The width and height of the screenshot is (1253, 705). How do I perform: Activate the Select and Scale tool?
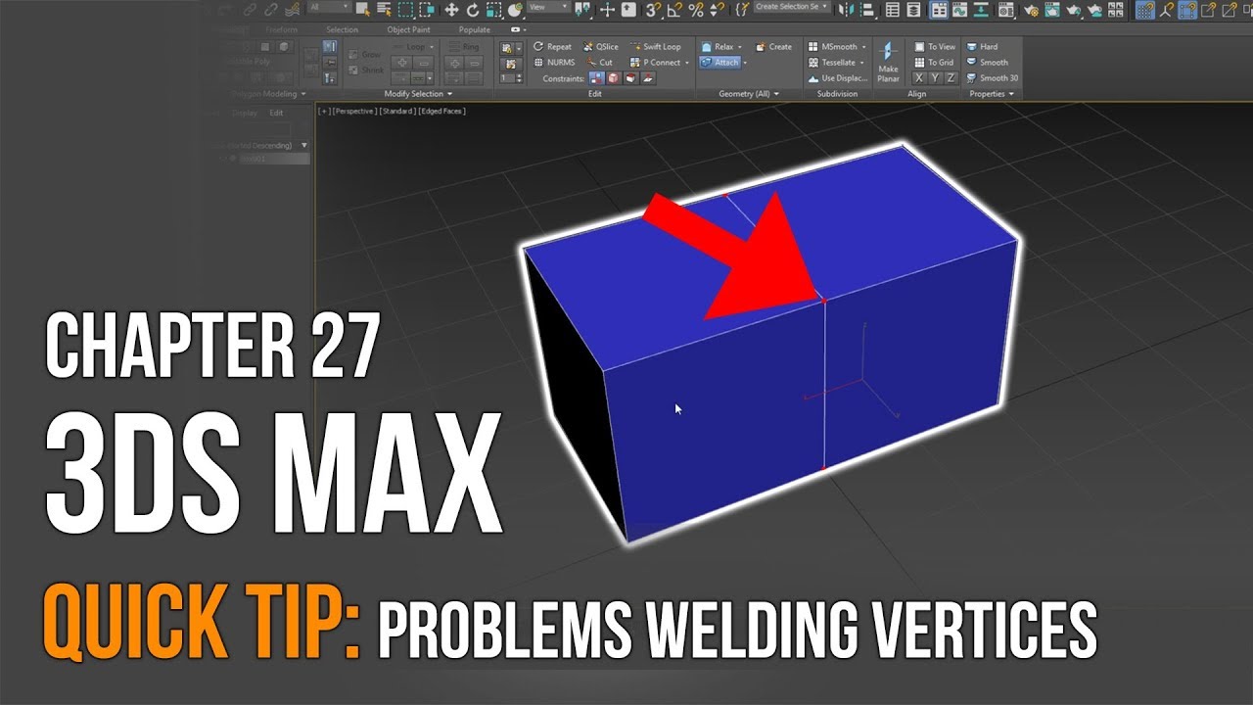[493, 9]
